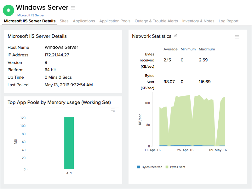The image size is (252, 189).
Task: Click the light green Bytes Sent legend swatch
Action: click(167, 167)
